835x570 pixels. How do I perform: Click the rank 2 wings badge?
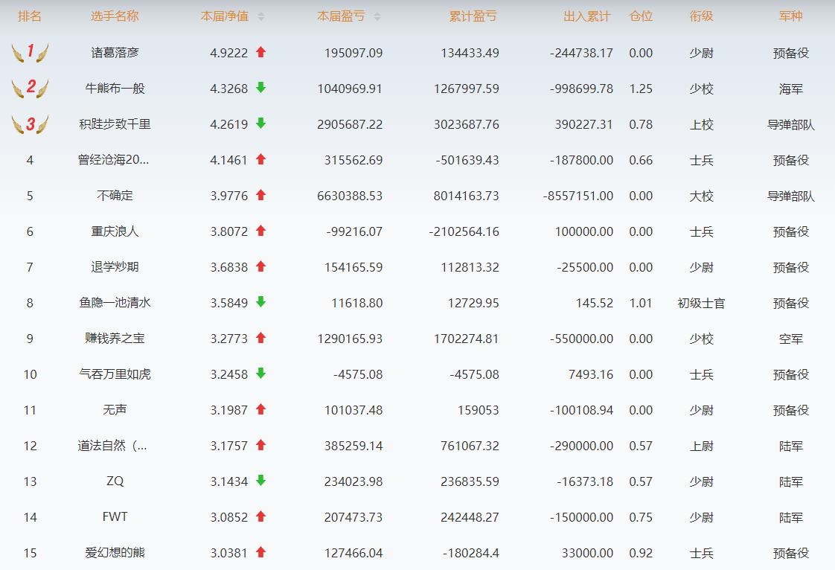(30, 88)
